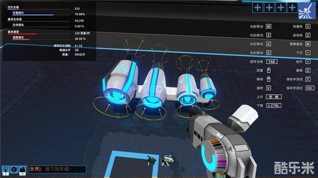The height and width of the screenshot is (178, 318).
Task: Click the 芯片负载 stat label
Action: [13, 7]
